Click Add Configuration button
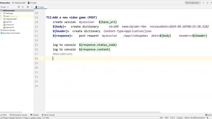This screenshot has width=212, height=119. [x=193, y=3]
